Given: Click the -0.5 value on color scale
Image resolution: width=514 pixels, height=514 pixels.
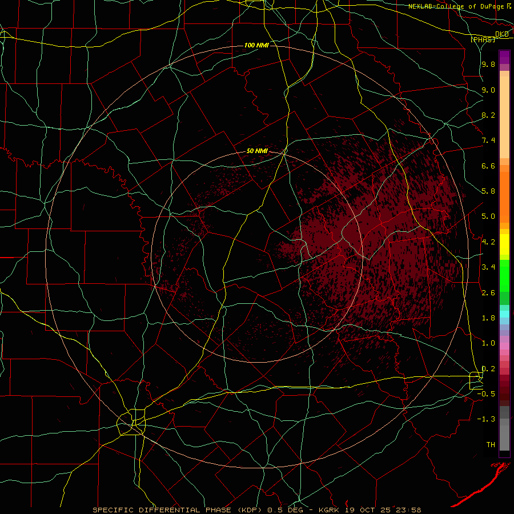Looking at the screenshot, I should point(486,394).
